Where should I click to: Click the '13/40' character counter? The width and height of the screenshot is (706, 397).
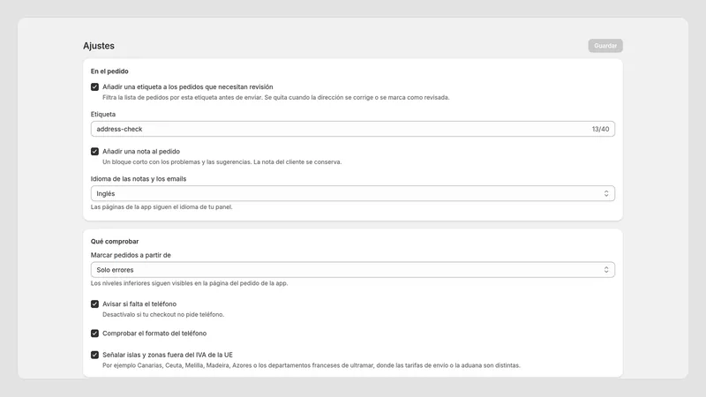(x=600, y=129)
